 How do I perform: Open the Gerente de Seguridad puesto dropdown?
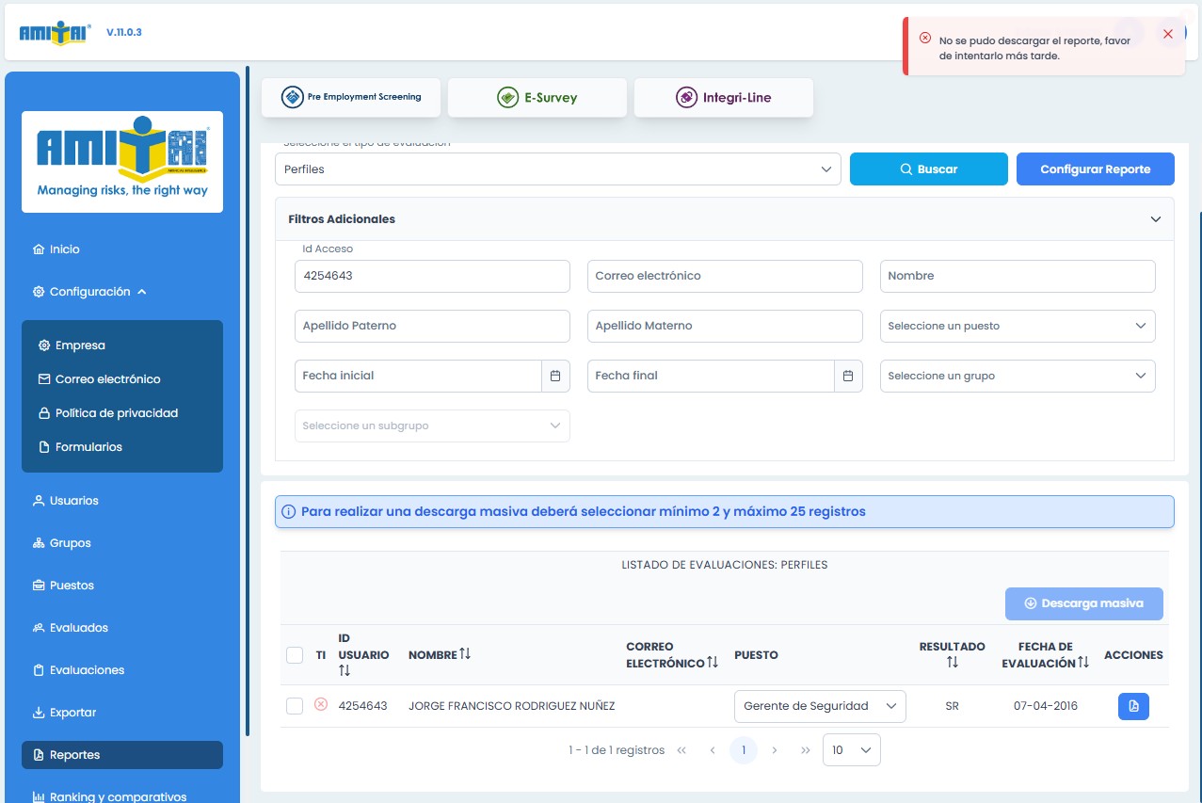(819, 706)
